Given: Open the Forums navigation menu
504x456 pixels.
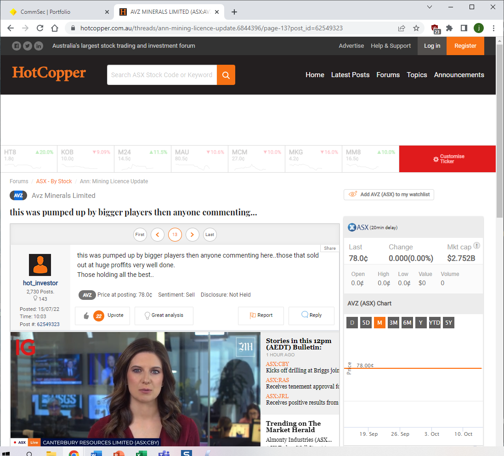Looking at the screenshot, I should [x=388, y=75].
